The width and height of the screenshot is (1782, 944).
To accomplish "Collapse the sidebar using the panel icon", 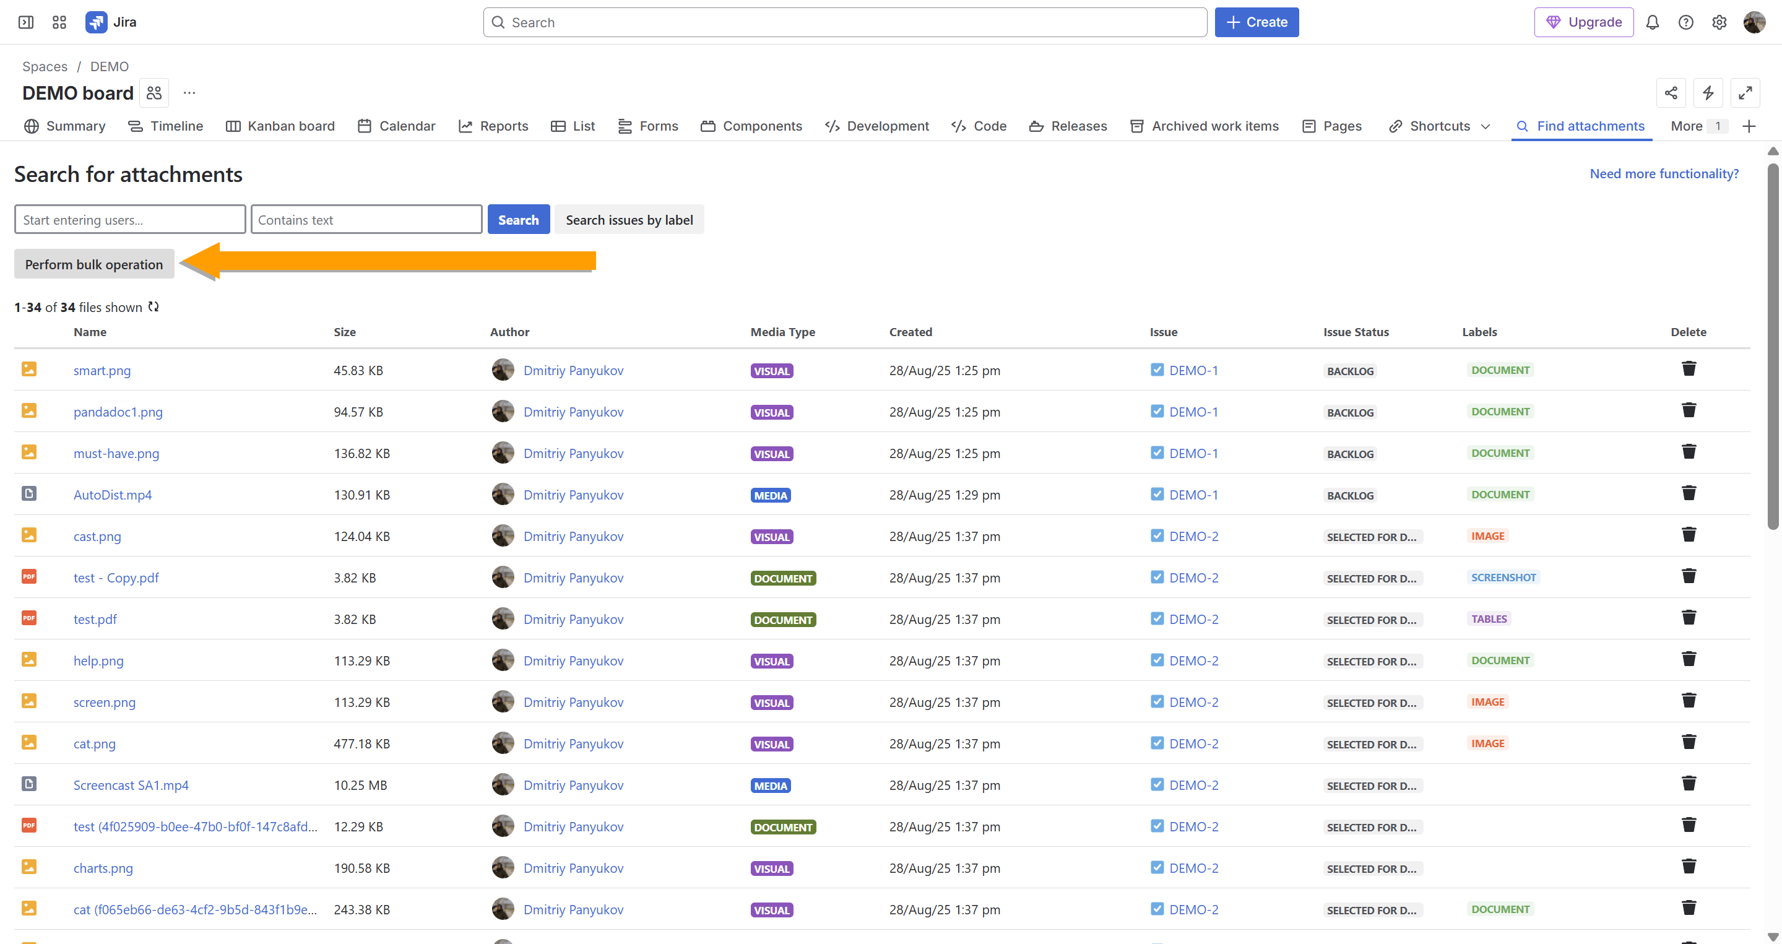I will [x=25, y=22].
